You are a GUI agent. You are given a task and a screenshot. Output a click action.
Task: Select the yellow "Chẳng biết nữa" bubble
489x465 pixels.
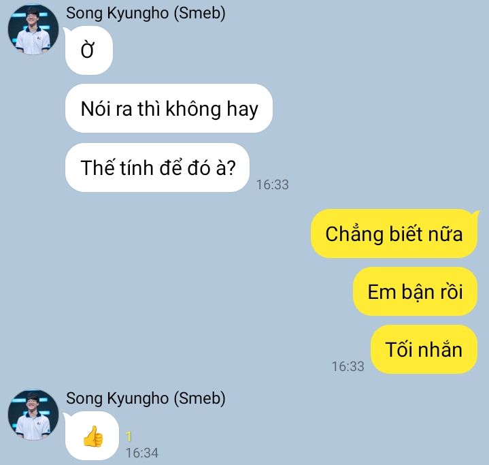click(394, 234)
